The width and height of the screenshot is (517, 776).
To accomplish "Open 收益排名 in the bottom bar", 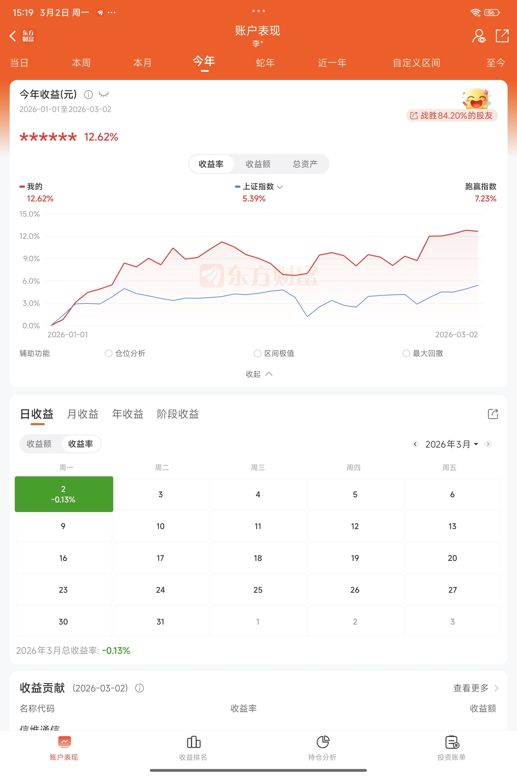I will (193, 748).
